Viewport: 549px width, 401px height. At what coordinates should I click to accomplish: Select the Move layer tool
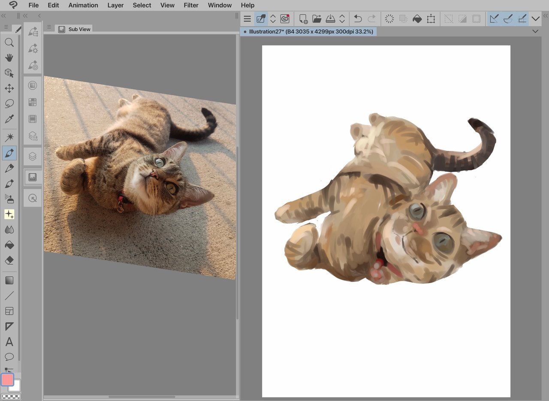(9, 88)
